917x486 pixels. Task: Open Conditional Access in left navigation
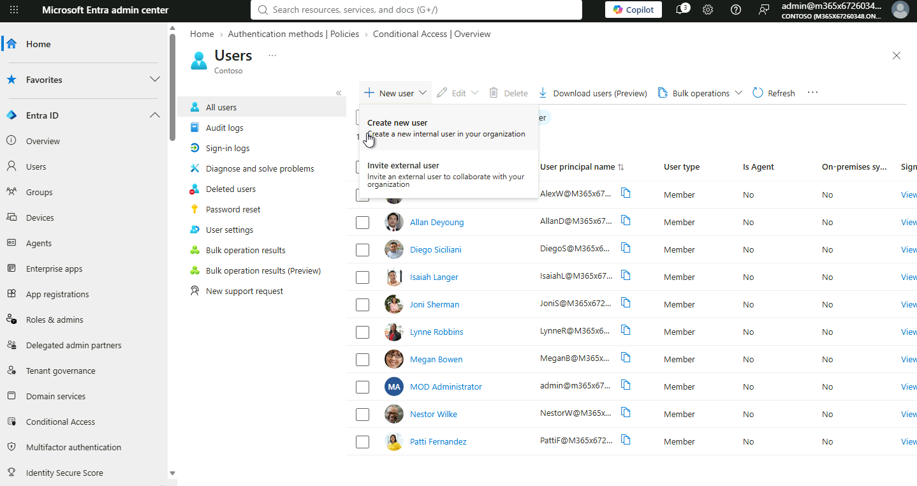pyautogui.click(x=61, y=422)
